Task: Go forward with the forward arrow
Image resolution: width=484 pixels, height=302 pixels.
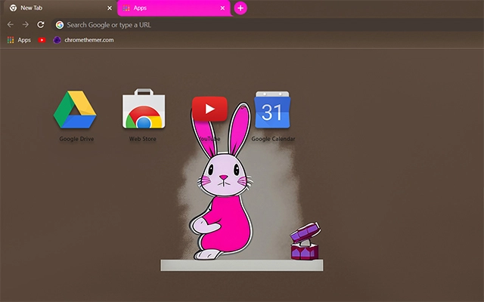Action: pos(26,25)
